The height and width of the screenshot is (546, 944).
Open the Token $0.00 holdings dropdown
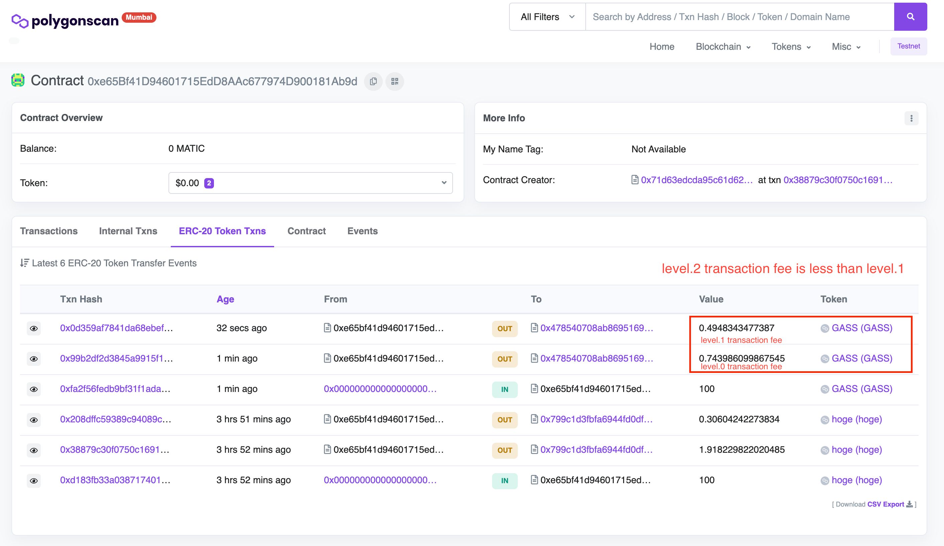tap(311, 183)
